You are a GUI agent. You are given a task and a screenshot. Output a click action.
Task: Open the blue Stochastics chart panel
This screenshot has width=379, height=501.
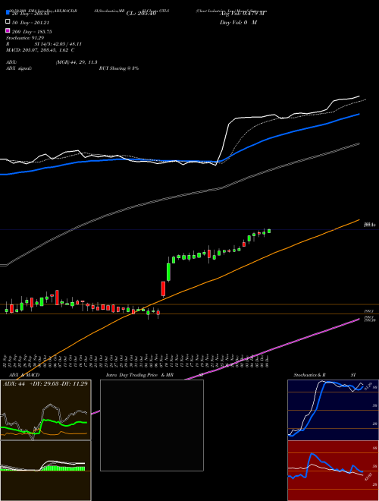click(x=333, y=410)
